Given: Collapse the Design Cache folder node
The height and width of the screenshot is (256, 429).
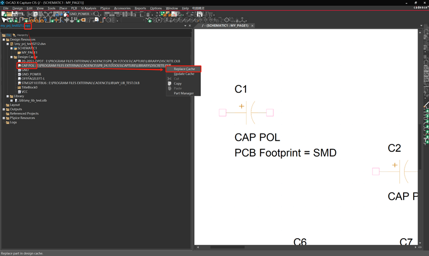Looking at the screenshot, I should pyautogui.click(x=11, y=57).
